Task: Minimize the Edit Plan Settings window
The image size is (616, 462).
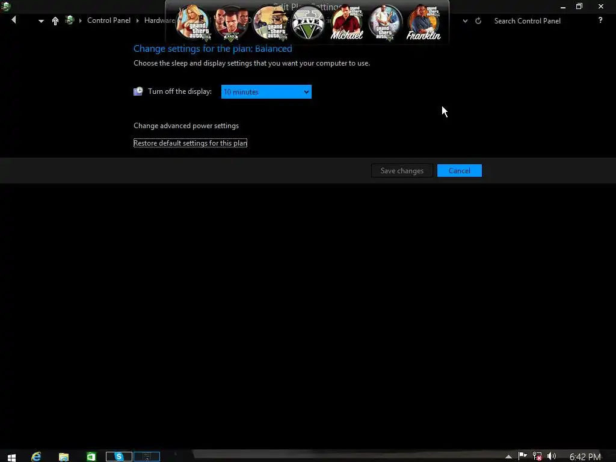Action: click(563, 7)
